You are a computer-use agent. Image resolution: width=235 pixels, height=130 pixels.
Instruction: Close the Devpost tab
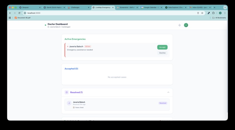pos(40,8)
